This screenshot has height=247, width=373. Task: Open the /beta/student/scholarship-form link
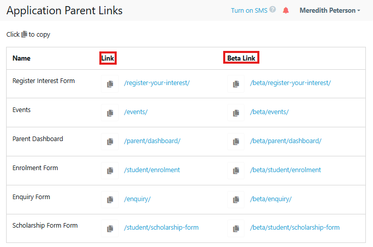pyautogui.click(x=295, y=228)
